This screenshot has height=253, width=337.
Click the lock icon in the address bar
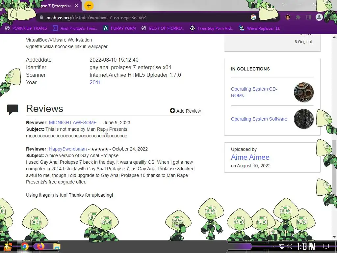41,17
